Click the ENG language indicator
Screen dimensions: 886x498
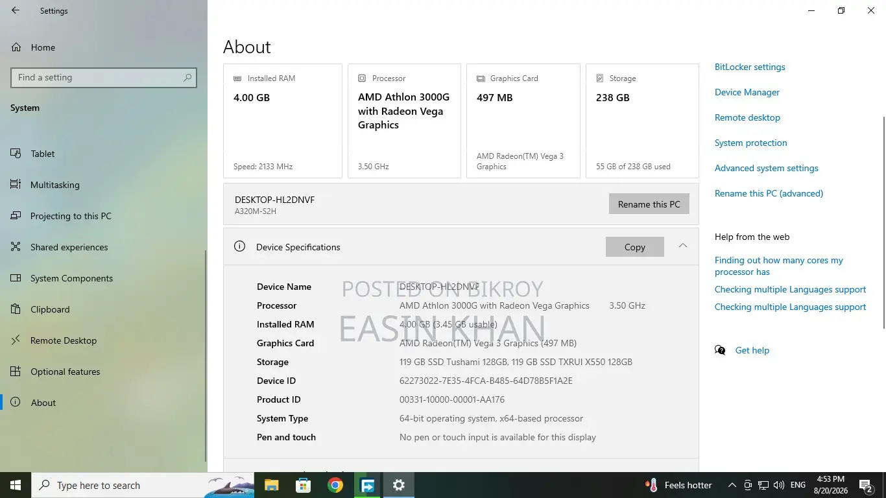[798, 485]
